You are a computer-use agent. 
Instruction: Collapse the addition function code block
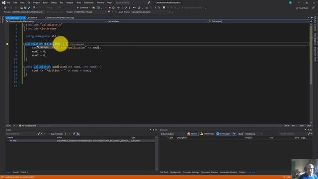pos(24,67)
